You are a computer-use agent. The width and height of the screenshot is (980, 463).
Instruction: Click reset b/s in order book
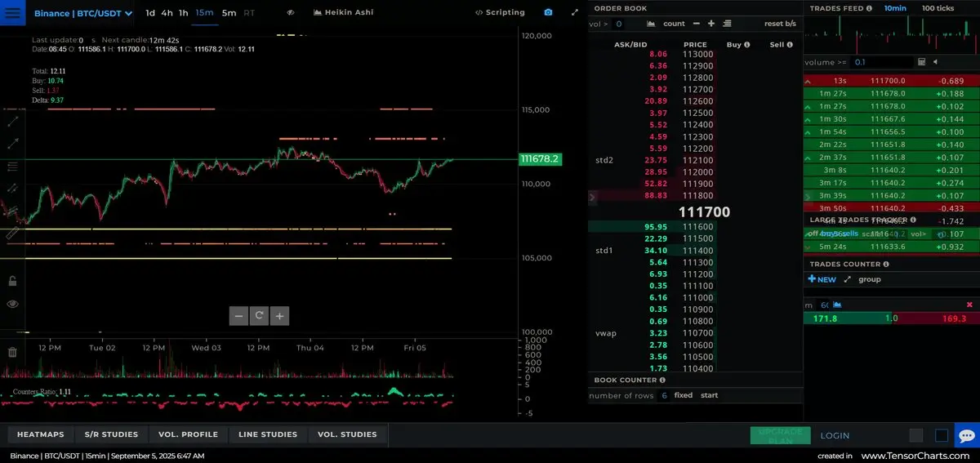pos(780,24)
